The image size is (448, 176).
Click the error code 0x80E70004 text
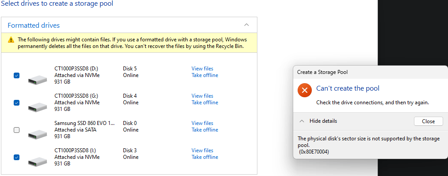pos(314,152)
